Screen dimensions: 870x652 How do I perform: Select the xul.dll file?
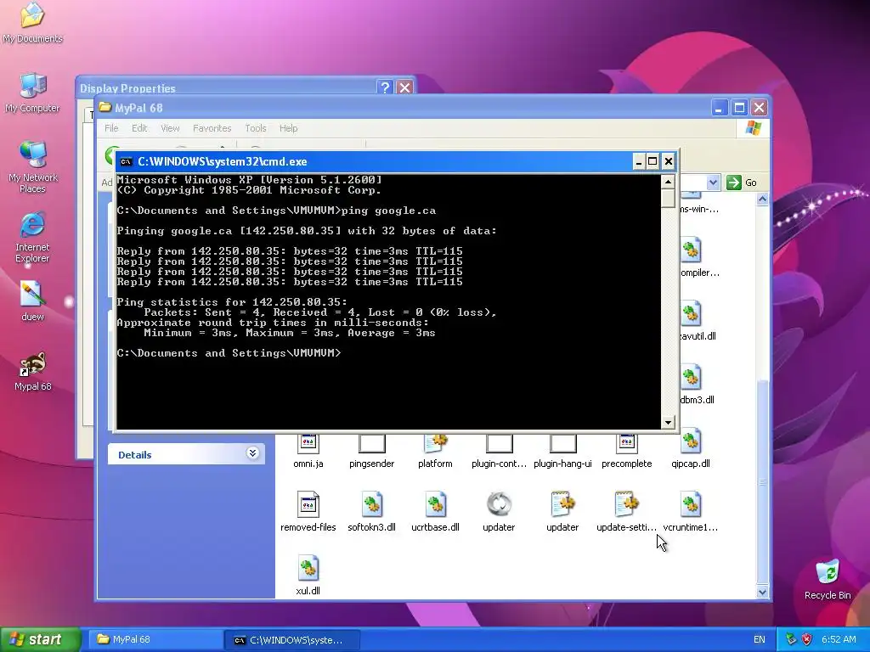pyautogui.click(x=308, y=576)
